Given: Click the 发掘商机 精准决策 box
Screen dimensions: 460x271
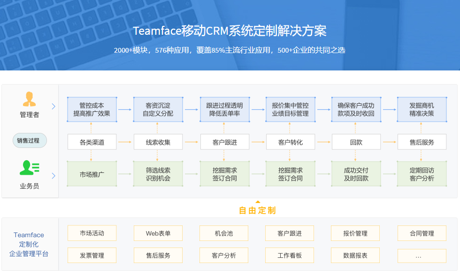Looking at the screenshot, I should coord(422,109).
